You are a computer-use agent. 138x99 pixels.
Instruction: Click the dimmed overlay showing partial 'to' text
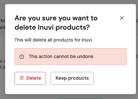3,21
